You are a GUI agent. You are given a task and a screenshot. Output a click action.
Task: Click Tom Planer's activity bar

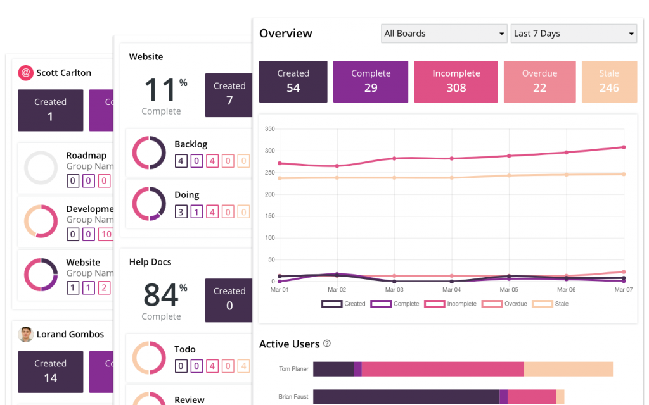tap(463, 368)
